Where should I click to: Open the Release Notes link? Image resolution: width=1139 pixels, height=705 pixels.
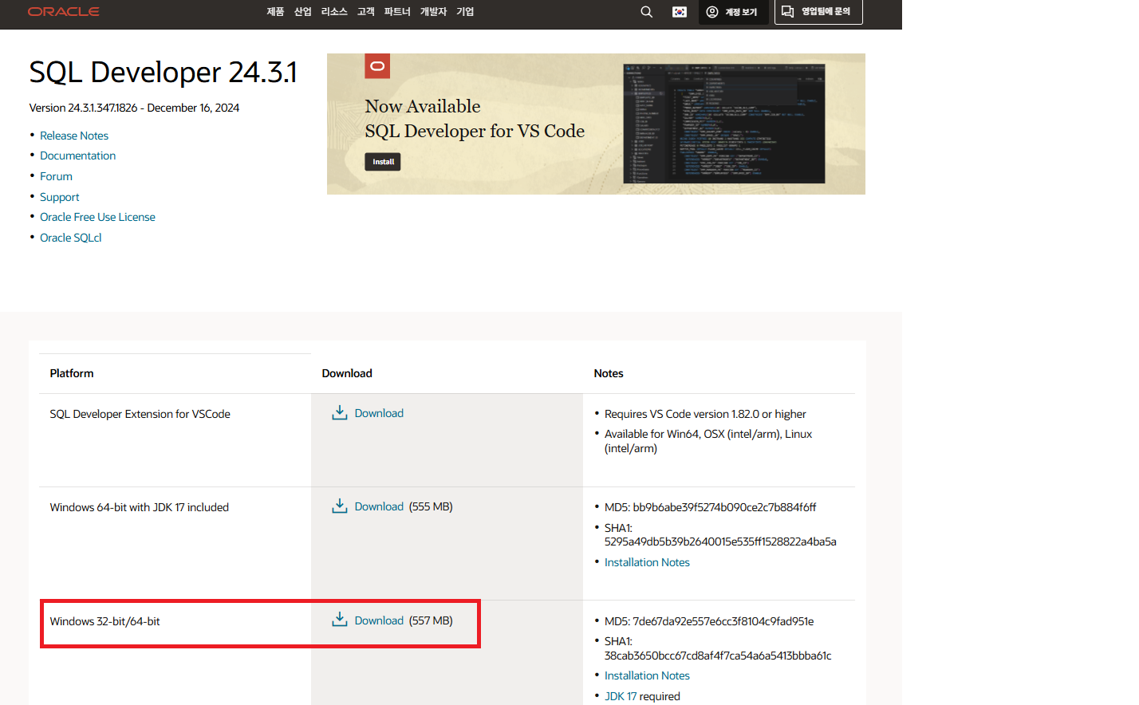[74, 136]
